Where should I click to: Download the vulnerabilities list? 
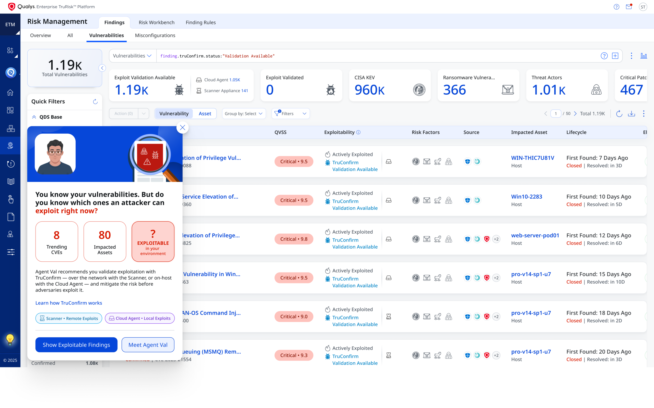(631, 114)
